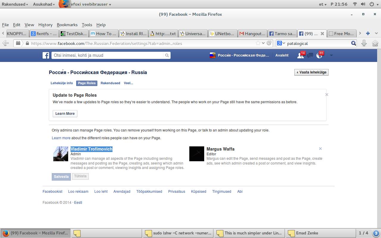381x238 pixels.
Task: Click Vladimir Trofimovich profile picture
Action: point(61,154)
